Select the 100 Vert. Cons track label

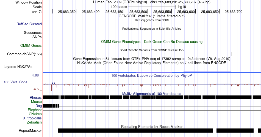coord(15,82)
